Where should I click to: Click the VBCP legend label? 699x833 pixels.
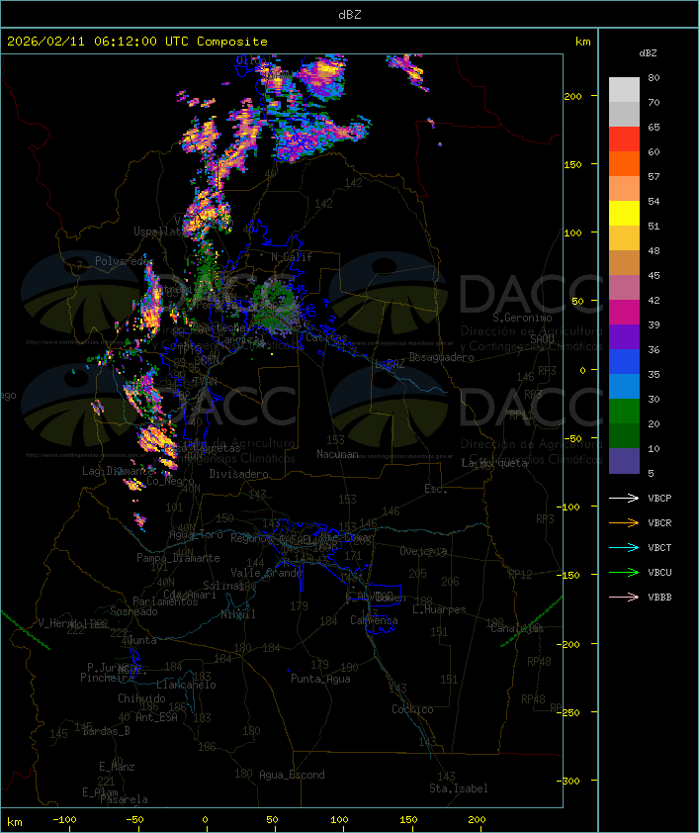pos(659,499)
